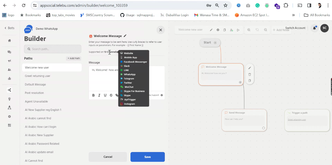Select the Trigger a path node

coord(307,120)
